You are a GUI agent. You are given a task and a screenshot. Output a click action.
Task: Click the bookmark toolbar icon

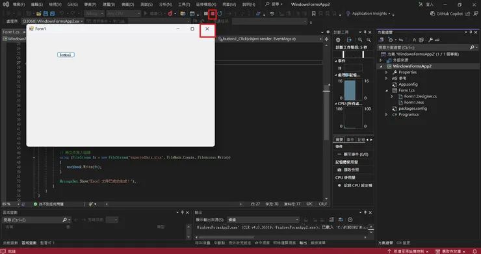[x=313, y=14]
